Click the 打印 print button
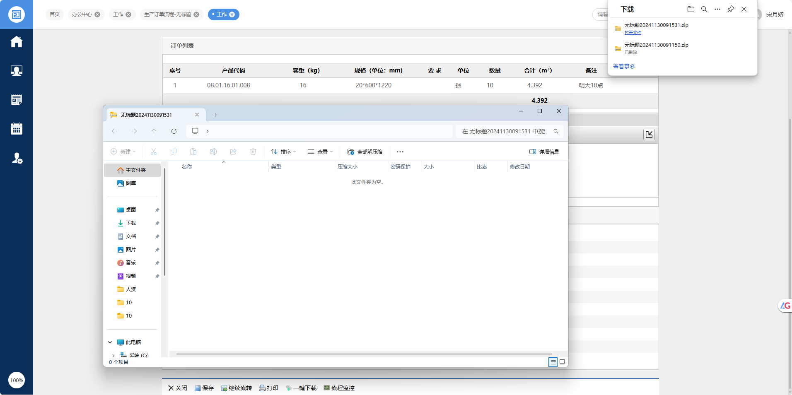Image resolution: width=792 pixels, height=395 pixels. point(269,388)
